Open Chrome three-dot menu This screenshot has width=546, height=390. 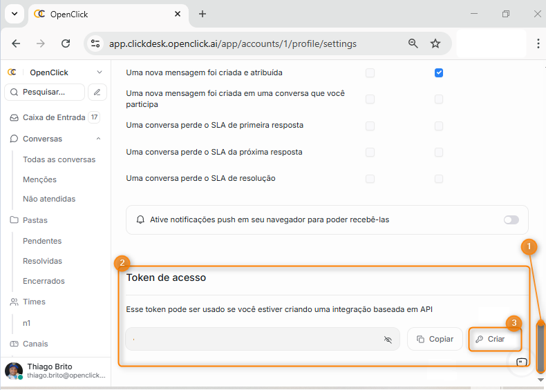(x=538, y=43)
